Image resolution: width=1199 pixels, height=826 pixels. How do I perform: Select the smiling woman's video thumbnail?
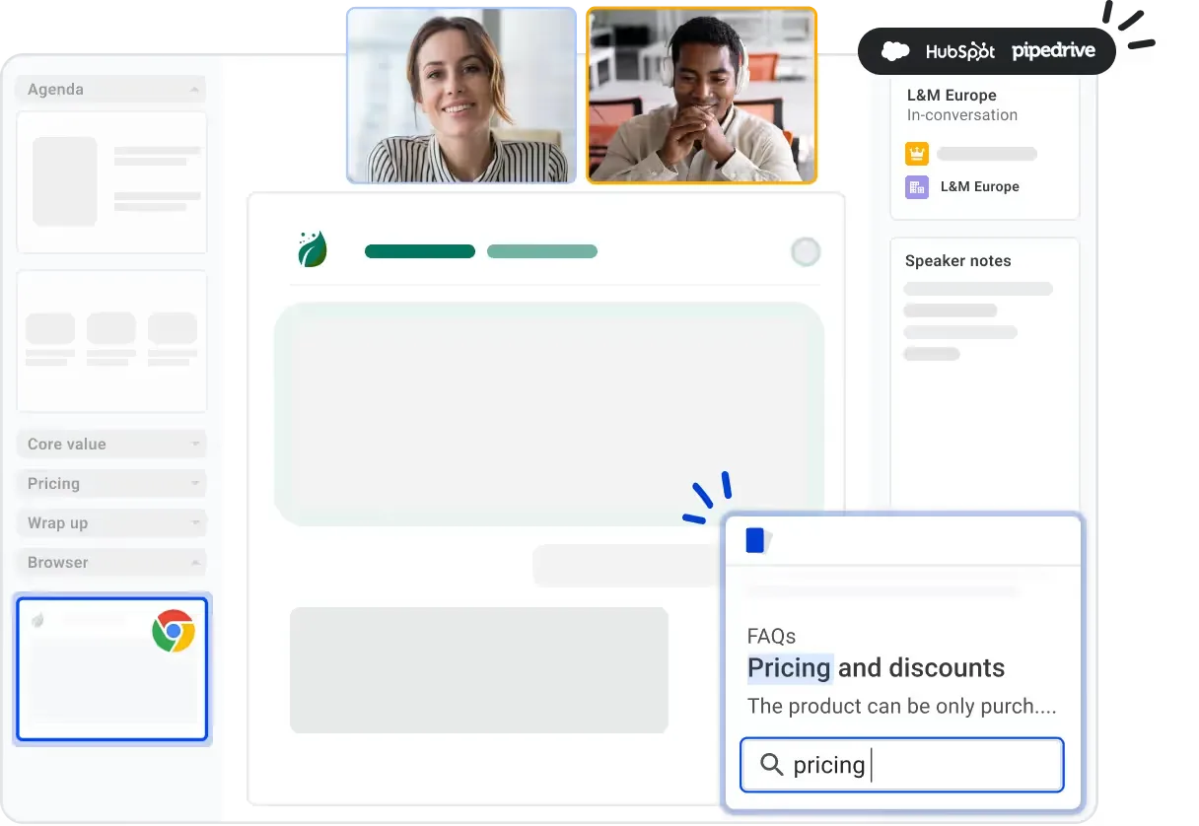pyautogui.click(x=461, y=96)
